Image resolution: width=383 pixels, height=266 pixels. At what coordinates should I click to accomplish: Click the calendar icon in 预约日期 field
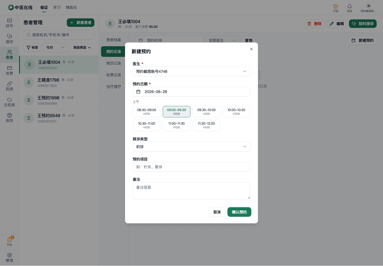coord(138,92)
